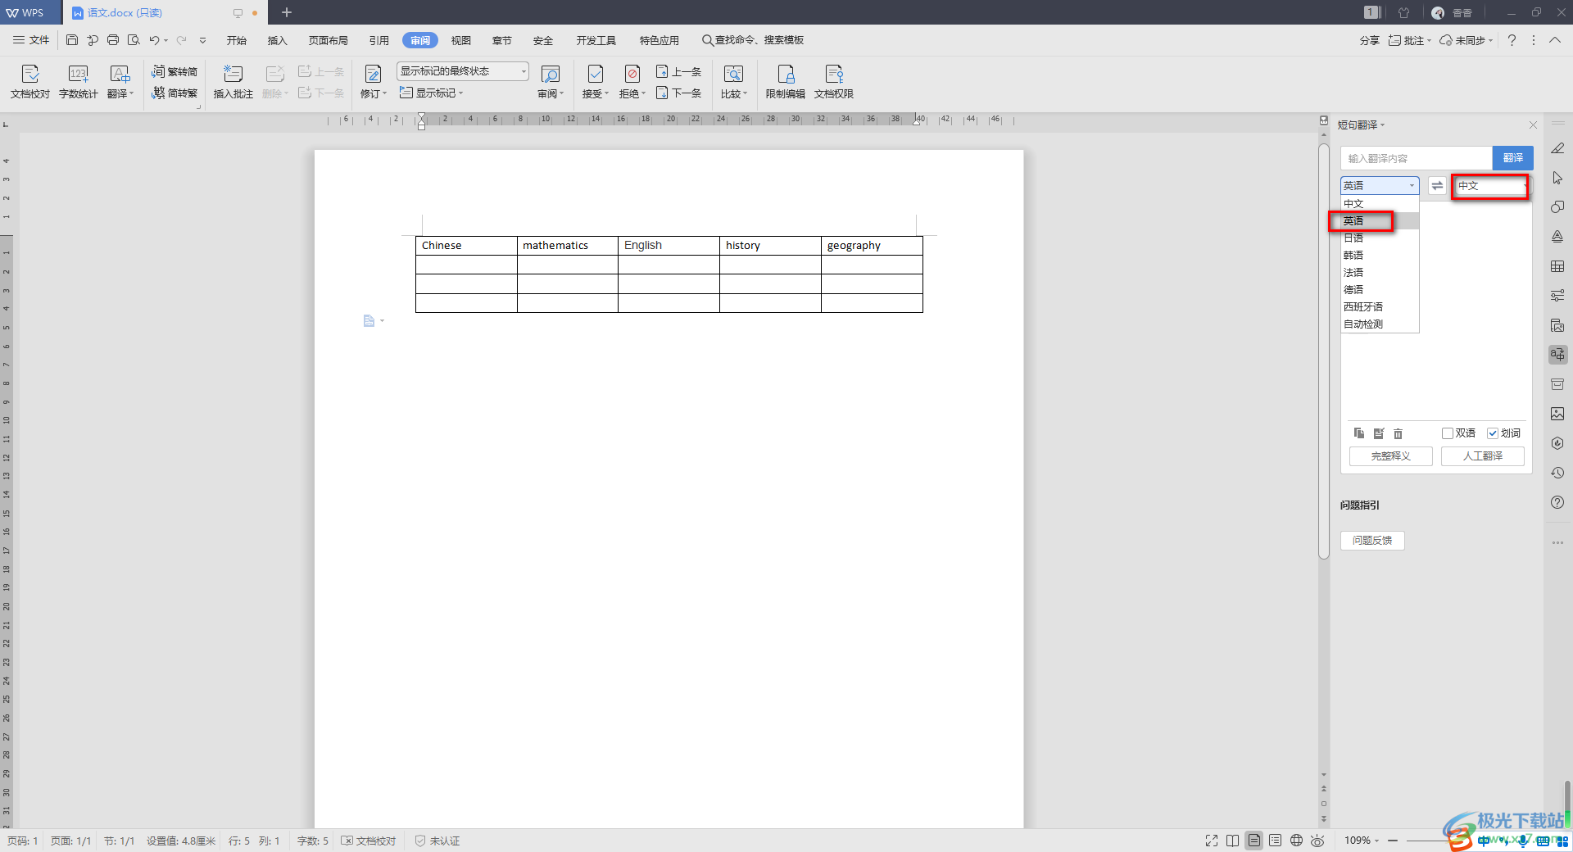Open the 文档校对 document proofreading tool
Viewport: 1573px width, 852px height.
[x=30, y=82]
